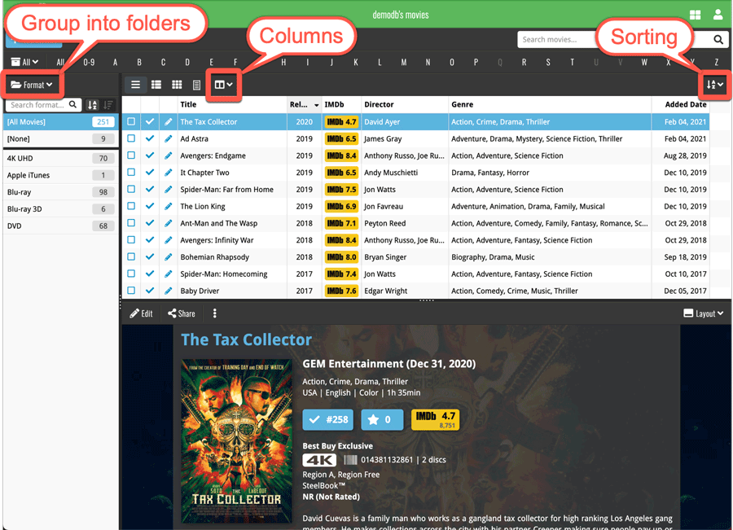
Task: Click The Tax Collector poster thumbnail
Action: [236, 440]
